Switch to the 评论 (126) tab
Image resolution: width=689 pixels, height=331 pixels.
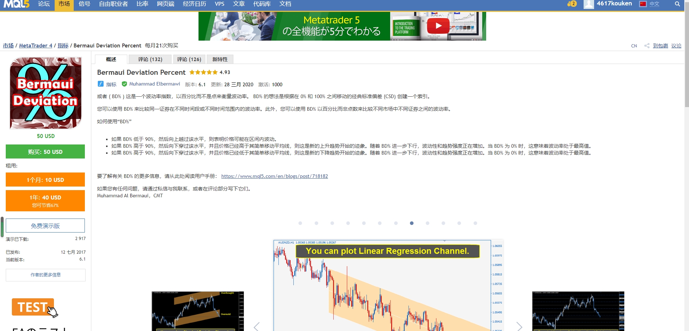pyautogui.click(x=189, y=59)
